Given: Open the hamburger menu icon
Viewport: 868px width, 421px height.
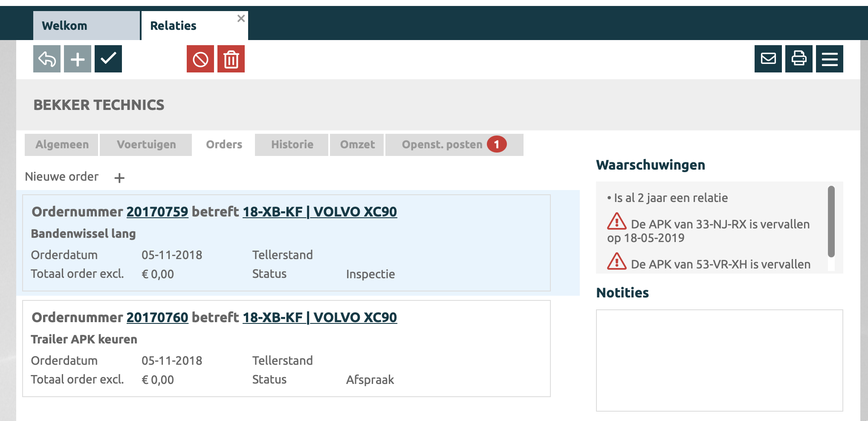Looking at the screenshot, I should [830, 59].
